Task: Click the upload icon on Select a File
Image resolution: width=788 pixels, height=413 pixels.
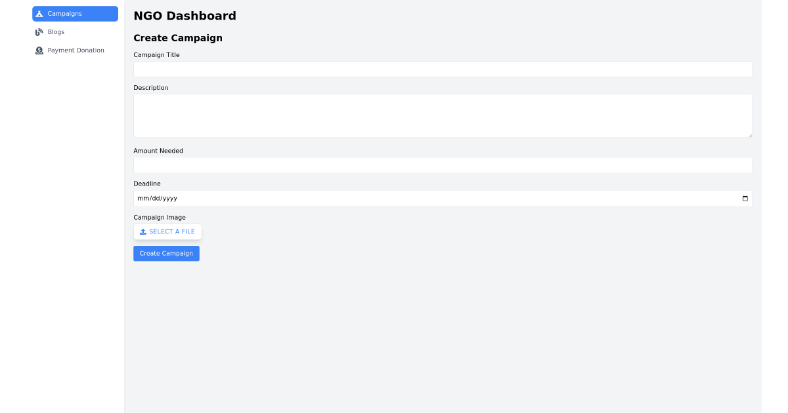Action: [143, 231]
